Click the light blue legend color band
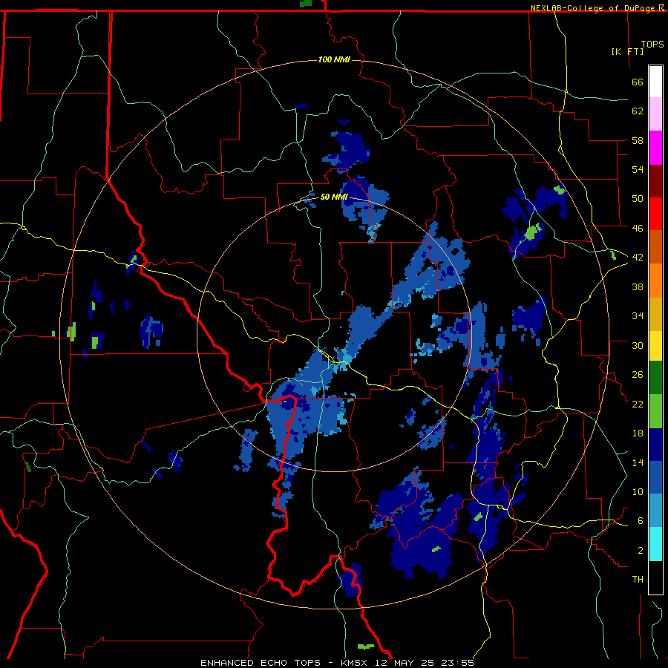The width and height of the screenshot is (668, 668). pos(655,511)
